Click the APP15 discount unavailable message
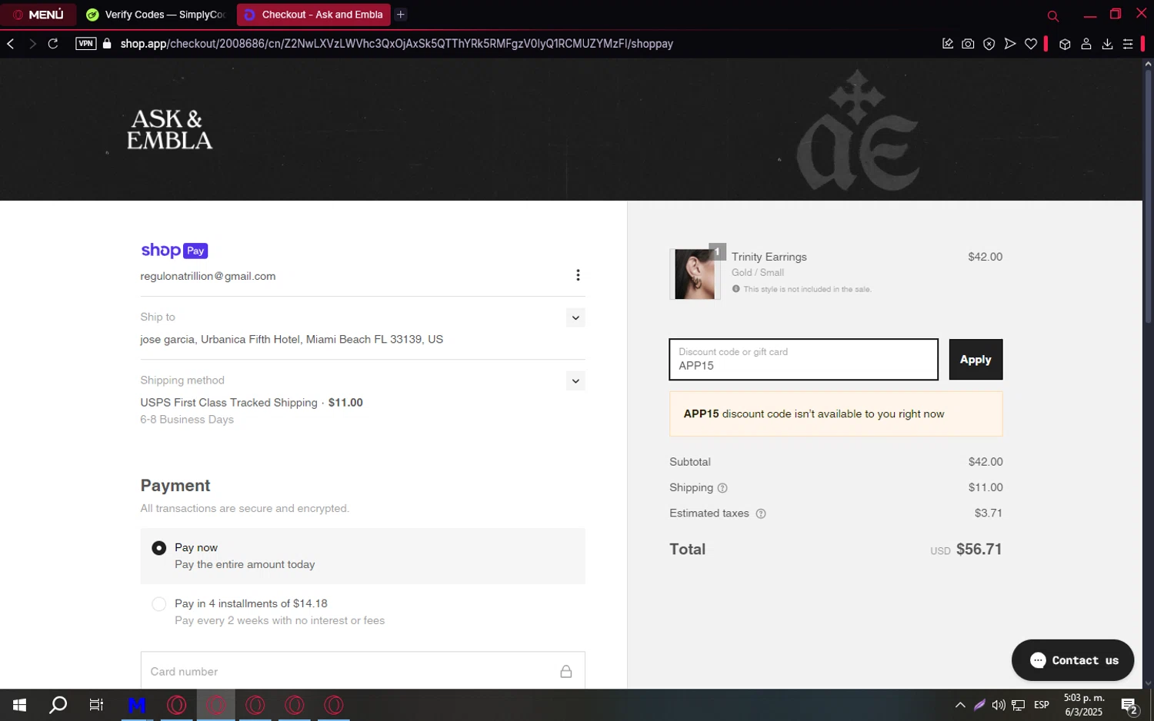The image size is (1154, 721). (836, 414)
